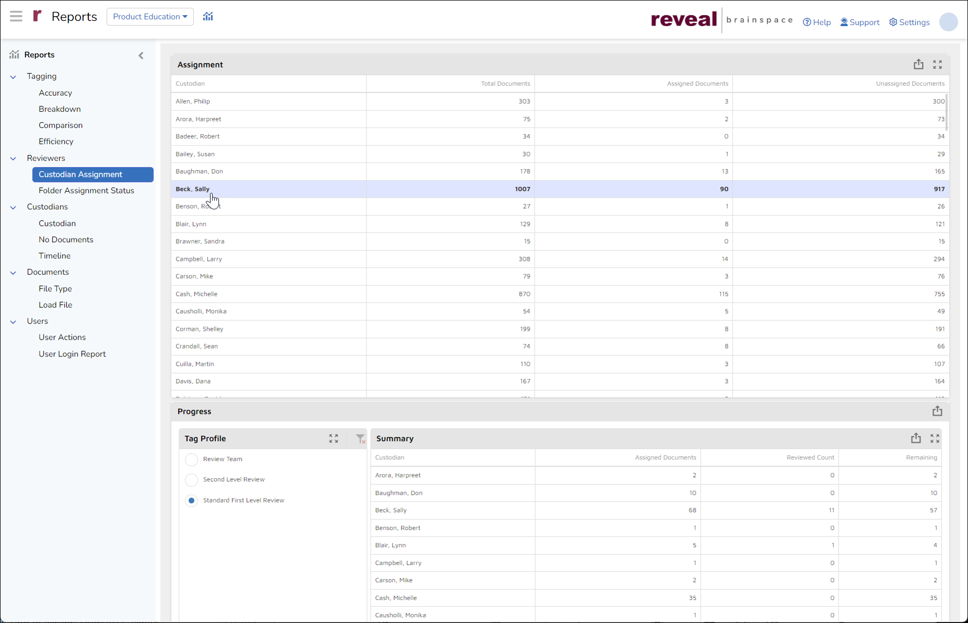Open the User Login Report
Viewport: 968px width, 623px height.
(x=72, y=354)
